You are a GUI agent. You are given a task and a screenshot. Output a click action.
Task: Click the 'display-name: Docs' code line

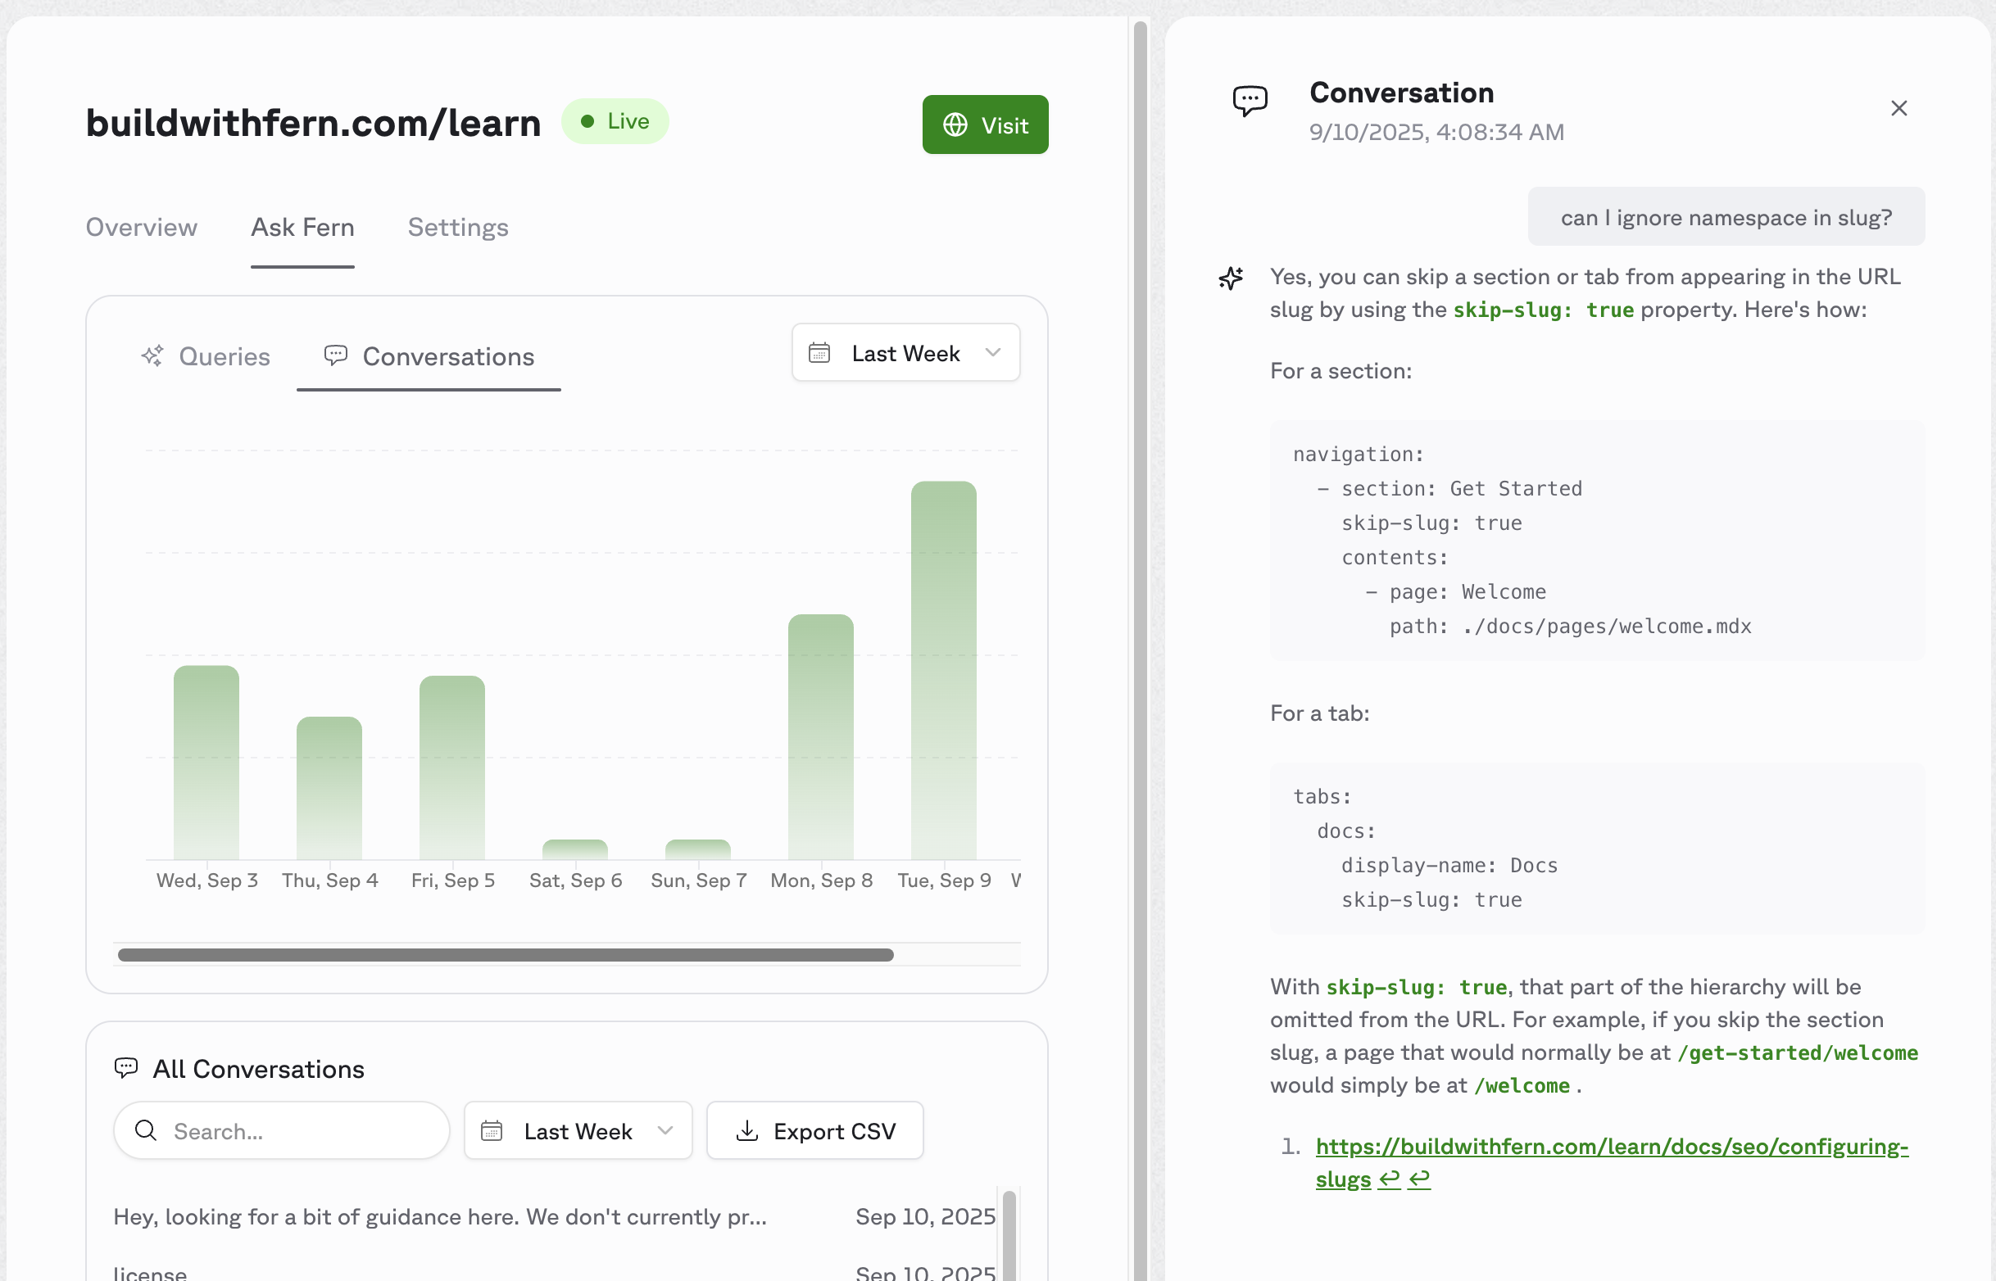point(1449,865)
